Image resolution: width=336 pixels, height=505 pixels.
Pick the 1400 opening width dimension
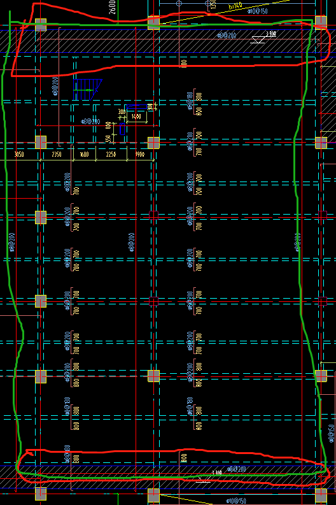pyautogui.click(x=136, y=117)
